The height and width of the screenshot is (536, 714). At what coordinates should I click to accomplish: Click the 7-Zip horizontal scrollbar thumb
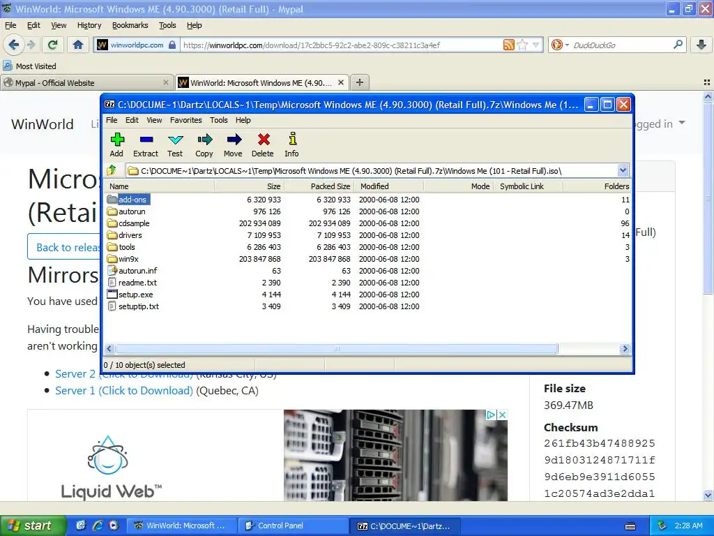point(337,349)
